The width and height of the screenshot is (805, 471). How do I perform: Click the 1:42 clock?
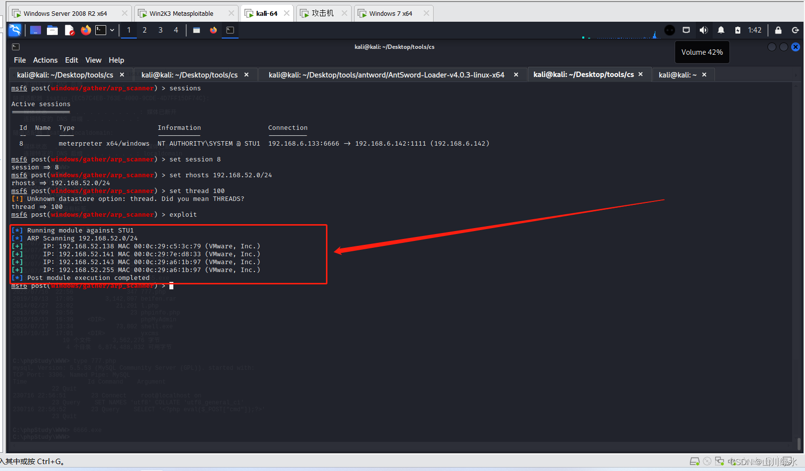755,30
